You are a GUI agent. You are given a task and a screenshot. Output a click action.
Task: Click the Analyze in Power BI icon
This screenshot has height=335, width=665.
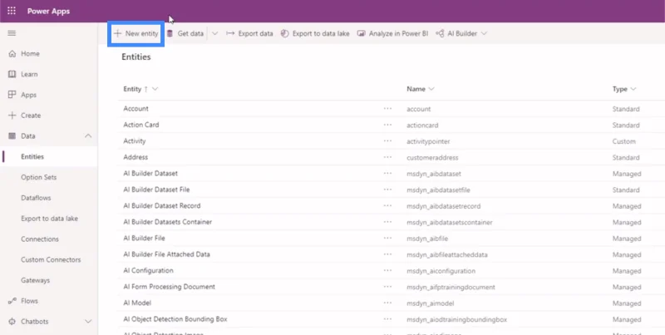coord(361,33)
